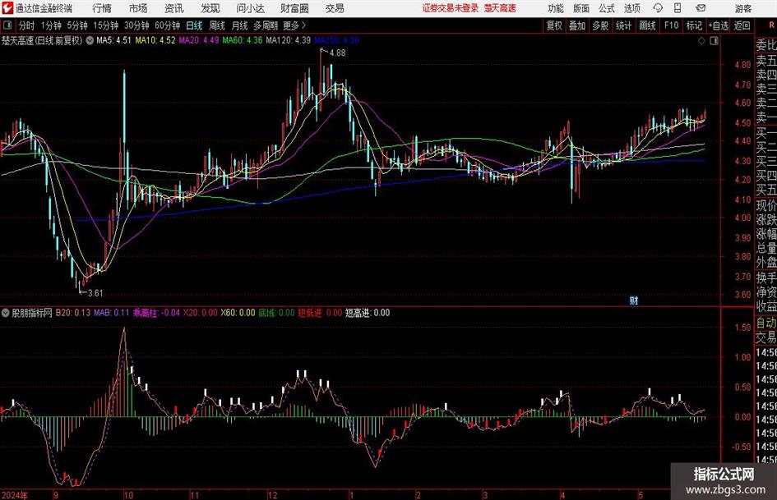Add stock with the +自选 button
Image resolution: width=777 pixels, height=500 pixels.
coord(718,25)
